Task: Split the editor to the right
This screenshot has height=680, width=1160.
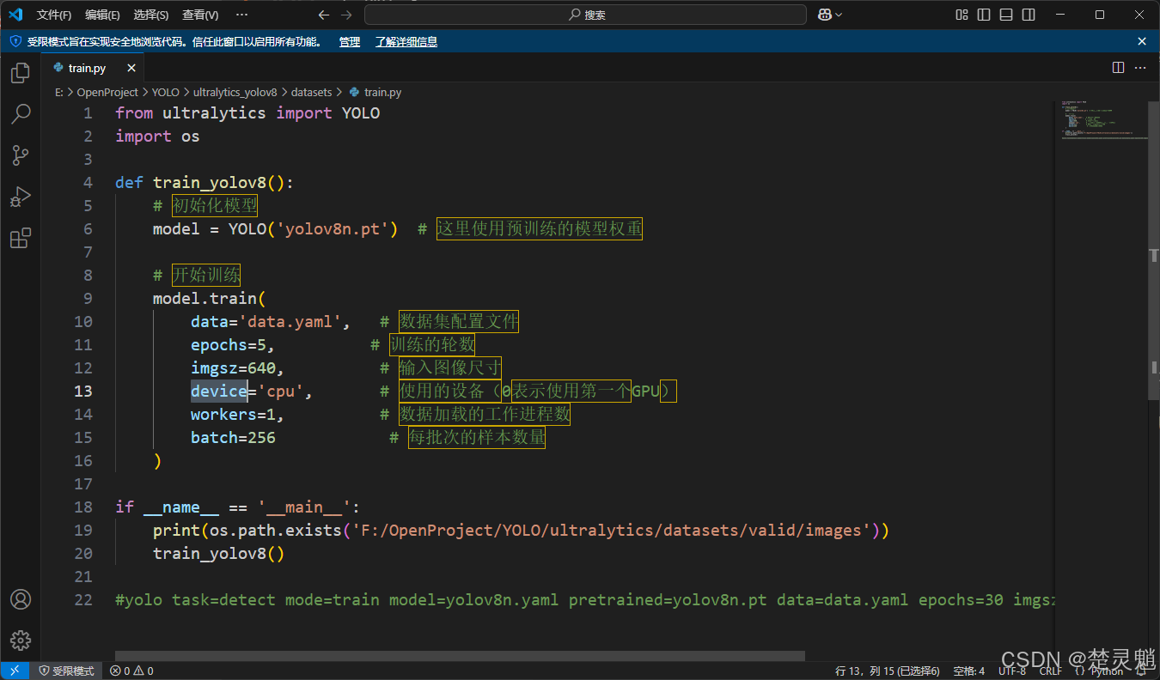Action: tap(1118, 68)
